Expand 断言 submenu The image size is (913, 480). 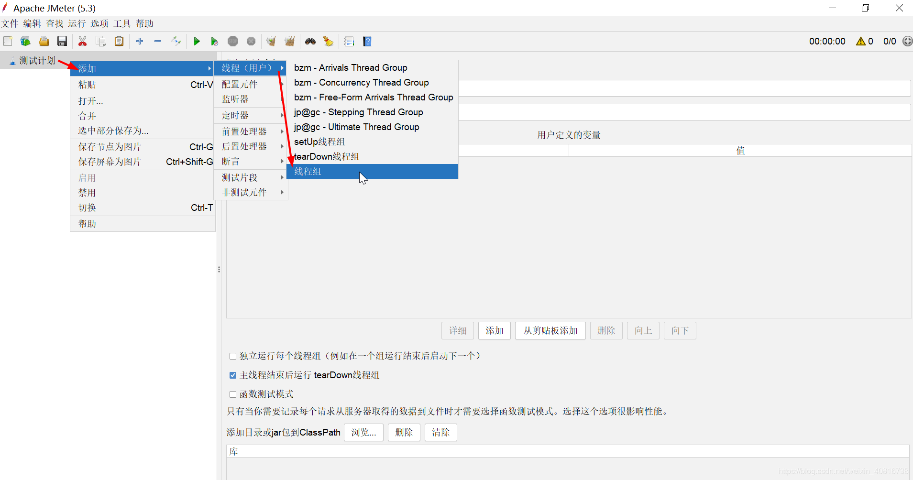250,161
